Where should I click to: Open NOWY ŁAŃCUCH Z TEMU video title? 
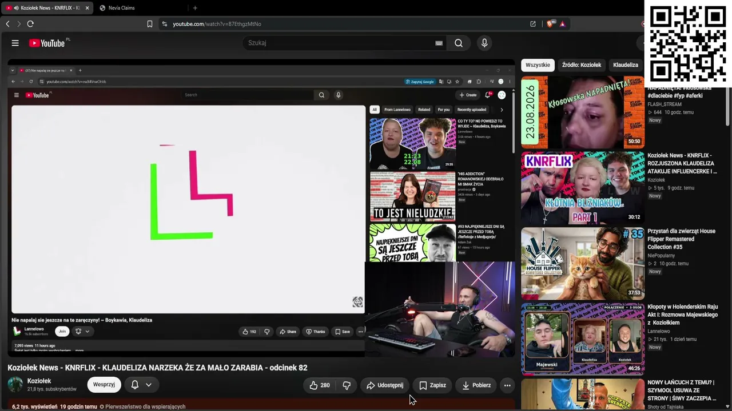point(682,390)
